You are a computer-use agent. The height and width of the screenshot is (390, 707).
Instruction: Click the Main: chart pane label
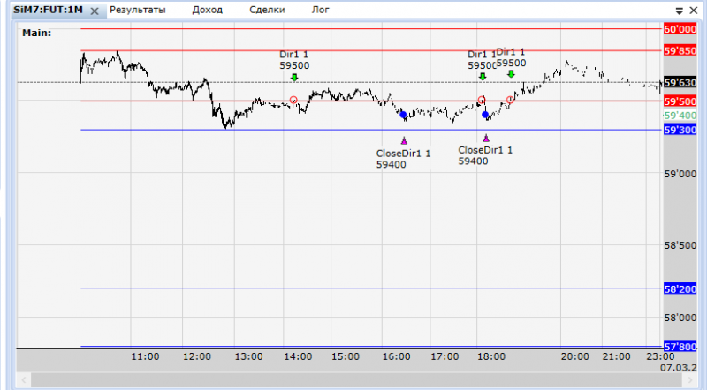[x=37, y=33]
